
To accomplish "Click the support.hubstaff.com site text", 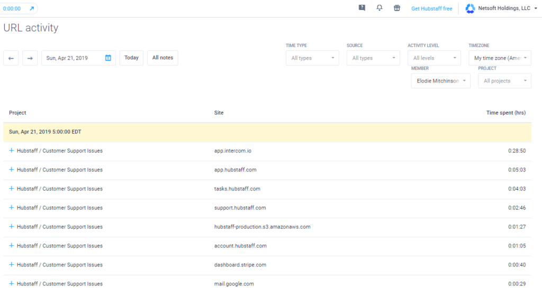I will (240, 208).
